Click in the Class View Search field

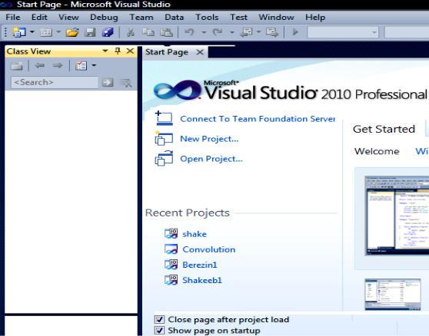pyautogui.click(x=55, y=82)
